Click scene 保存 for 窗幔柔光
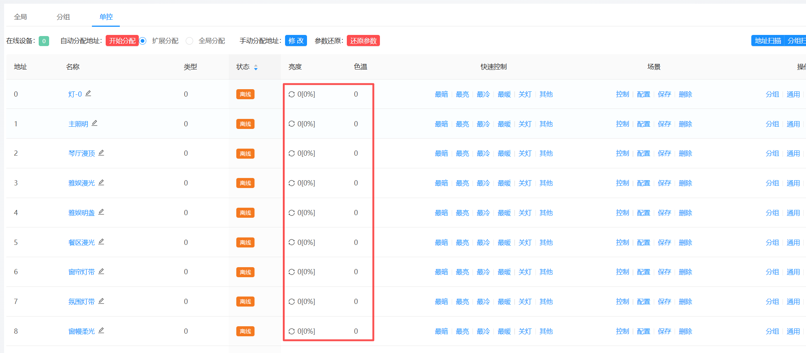806x353 pixels. (664, 331)
